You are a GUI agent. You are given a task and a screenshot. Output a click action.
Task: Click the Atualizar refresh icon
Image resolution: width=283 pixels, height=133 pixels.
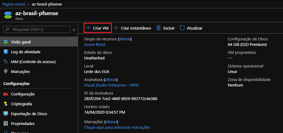tap(182, 28)
